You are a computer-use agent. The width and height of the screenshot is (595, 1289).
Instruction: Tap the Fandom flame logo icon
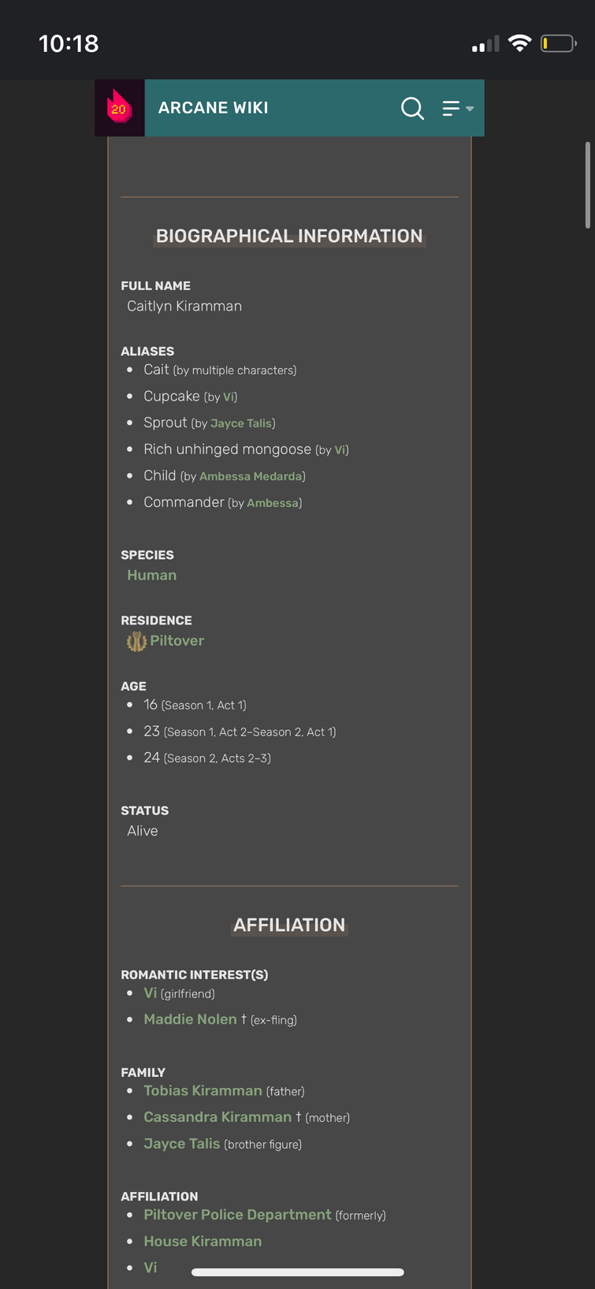click(x=119, y=108)
